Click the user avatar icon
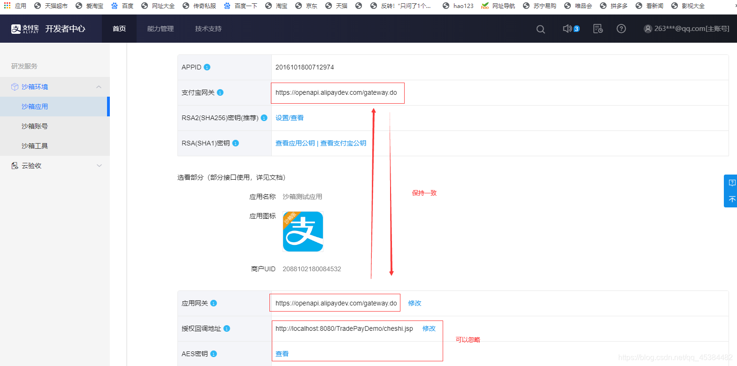 click(648, 29)
